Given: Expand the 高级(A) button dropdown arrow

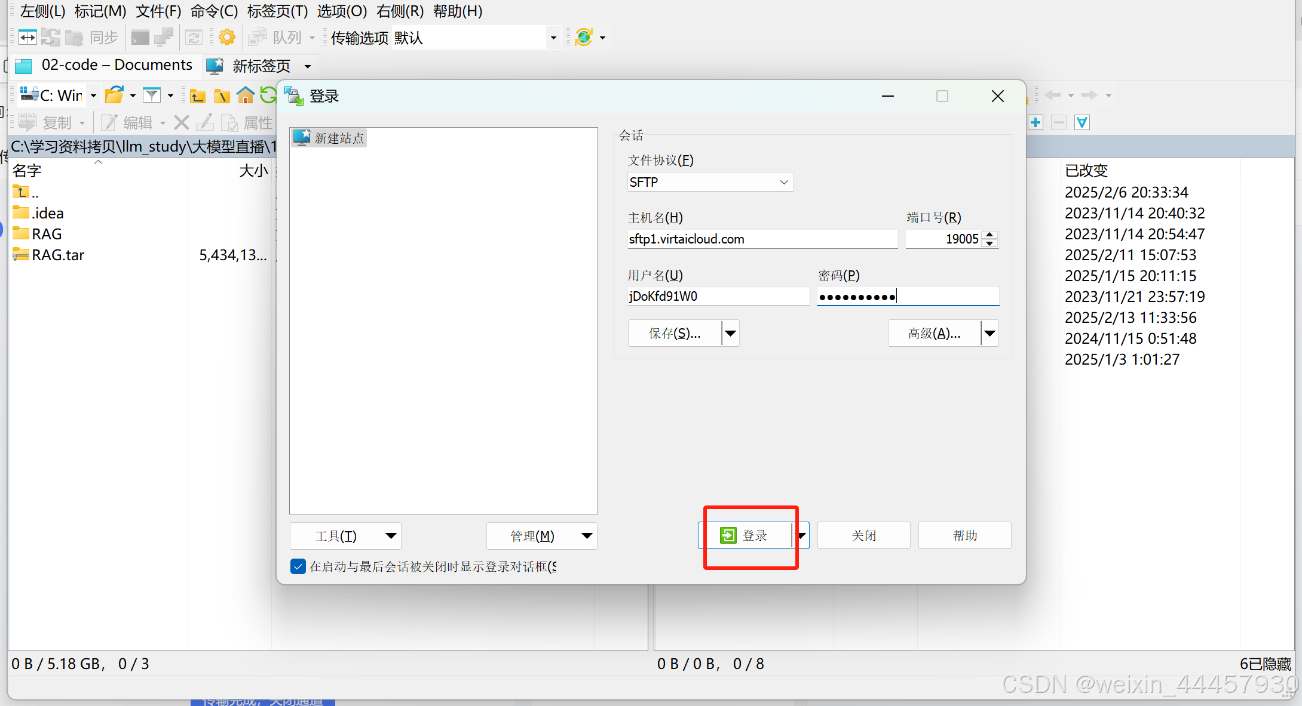Looking at the screenshot, I should pos(989,333).
